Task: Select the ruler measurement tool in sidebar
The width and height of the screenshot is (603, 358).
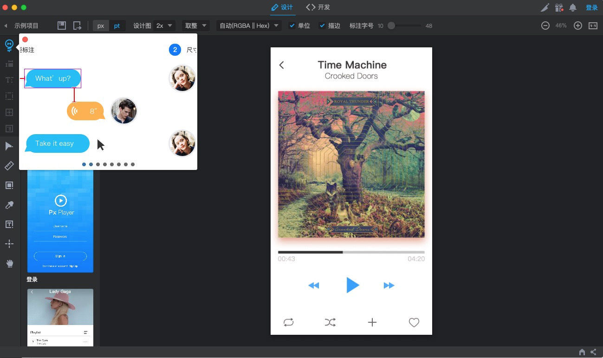Action: [9, 166]
